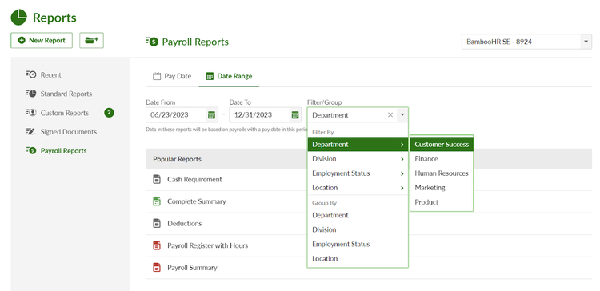Expand the Location filter submenu
Screen dimensions: 600x291
point(402,188)
